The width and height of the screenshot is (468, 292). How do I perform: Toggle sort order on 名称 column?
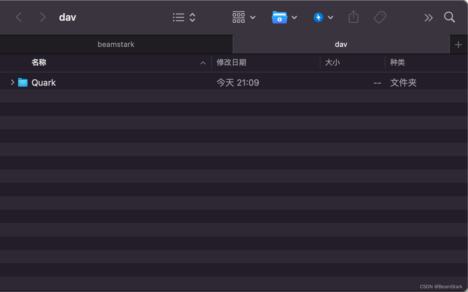(39, 62)
